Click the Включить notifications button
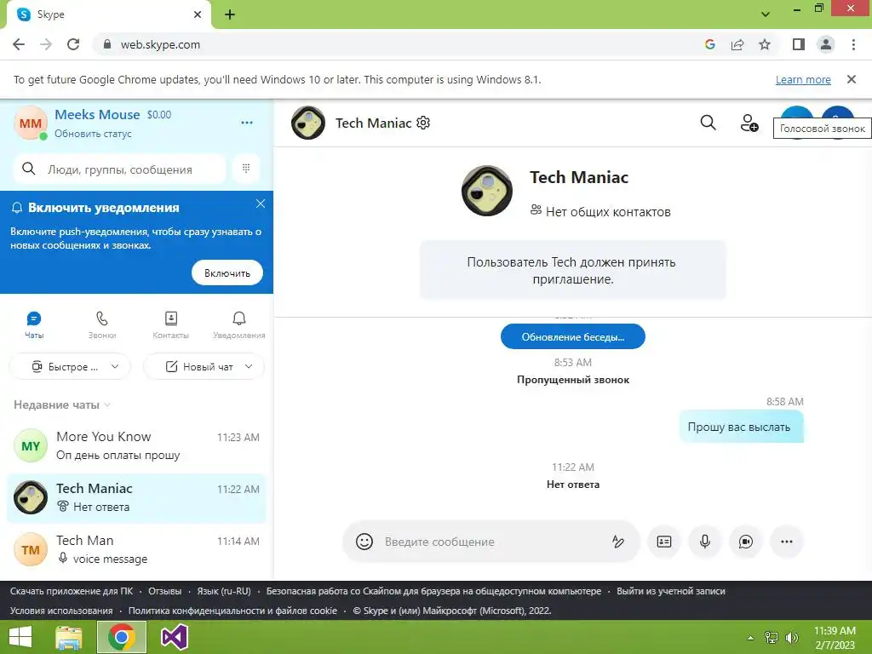 pos(227,273)
